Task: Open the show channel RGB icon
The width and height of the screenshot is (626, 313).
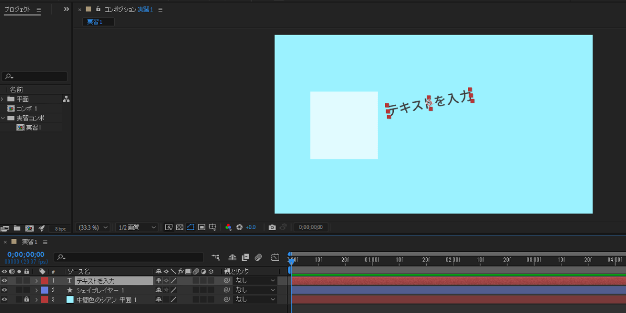Action: pyautogui.click(x=228, y=227)
